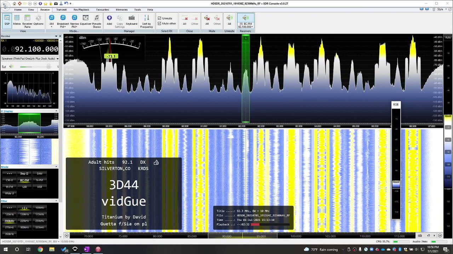Viewport: 453px width, 254px height.
Task: Open the receive Options gear
Action: click(38, 20)
